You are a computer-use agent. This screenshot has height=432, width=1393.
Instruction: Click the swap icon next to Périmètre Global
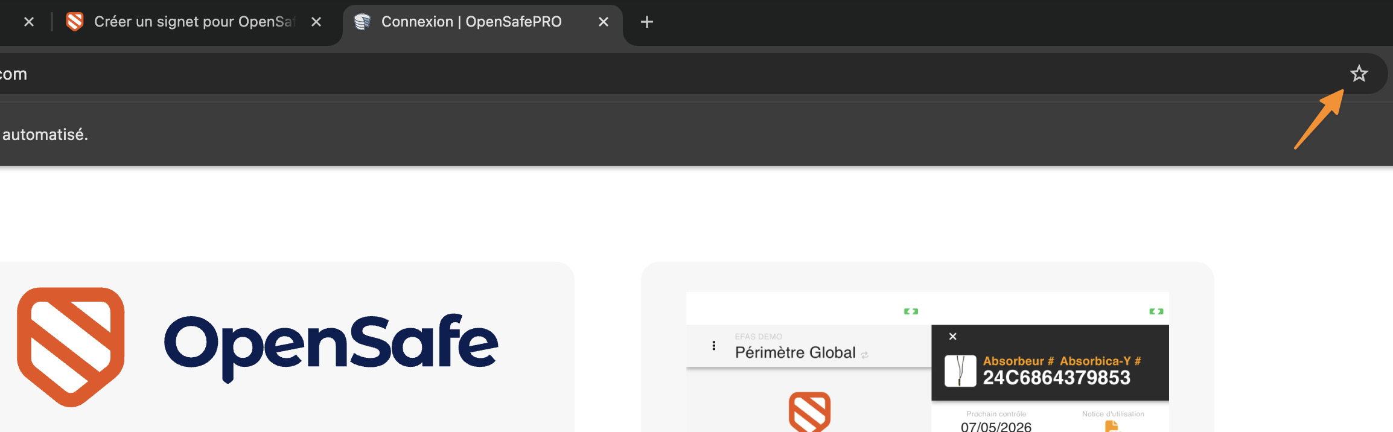(x=864, y=355)
